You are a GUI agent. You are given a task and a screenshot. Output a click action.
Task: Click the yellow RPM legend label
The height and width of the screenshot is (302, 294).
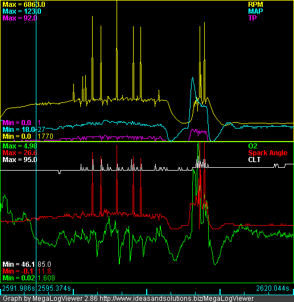[x=255, y=5]
